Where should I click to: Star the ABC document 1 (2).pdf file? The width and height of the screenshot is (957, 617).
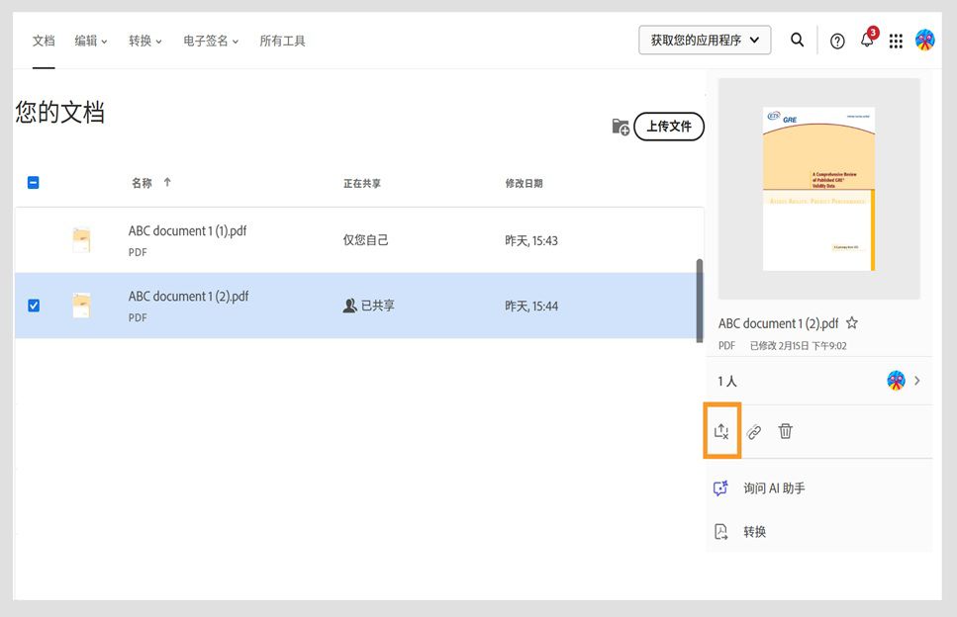(x=851, y=321)
